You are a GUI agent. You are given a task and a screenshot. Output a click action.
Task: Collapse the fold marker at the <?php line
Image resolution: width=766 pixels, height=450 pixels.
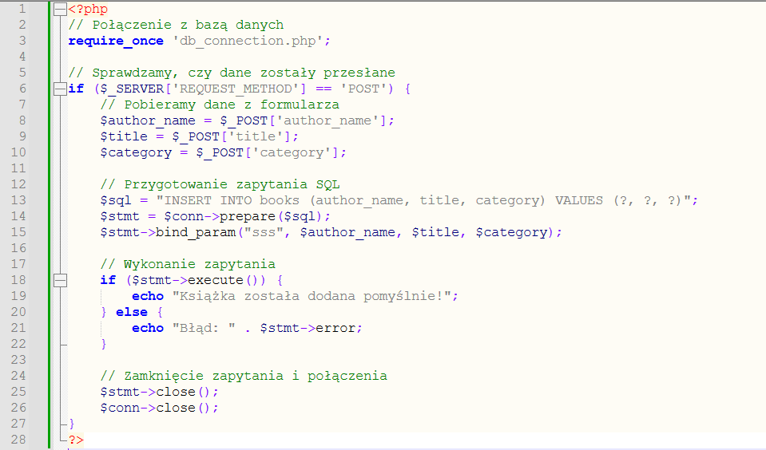[59, 9]
